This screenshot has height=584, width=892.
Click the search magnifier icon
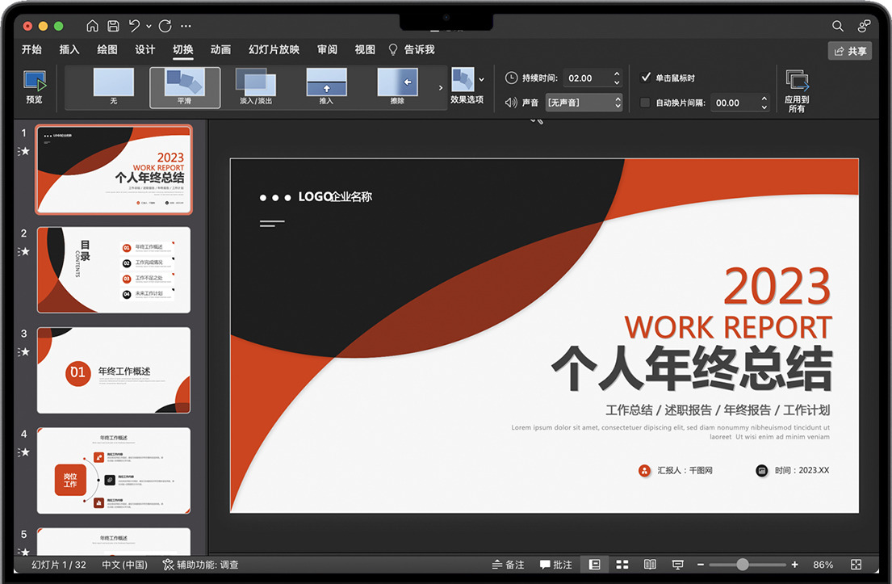point(838,26)
